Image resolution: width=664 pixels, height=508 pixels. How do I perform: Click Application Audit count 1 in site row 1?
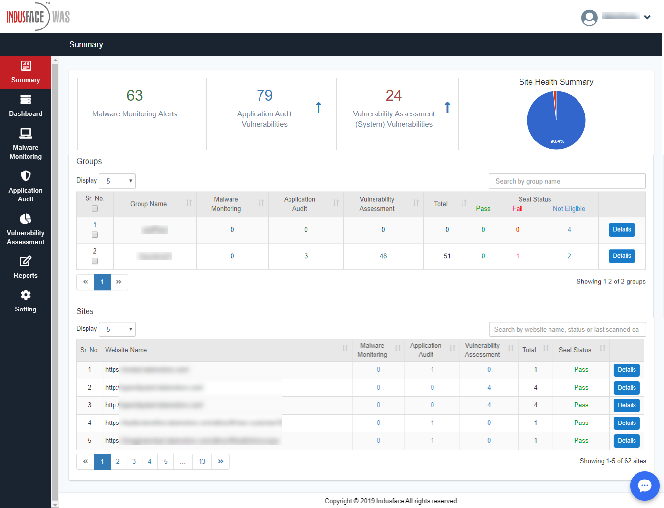pos(433,370)
